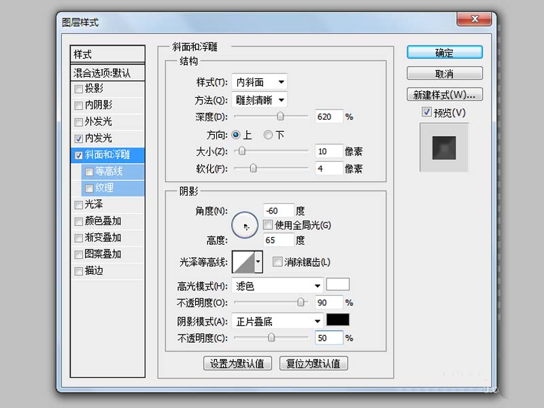Click the 角度 angle dial control

[x=244, y=224]
